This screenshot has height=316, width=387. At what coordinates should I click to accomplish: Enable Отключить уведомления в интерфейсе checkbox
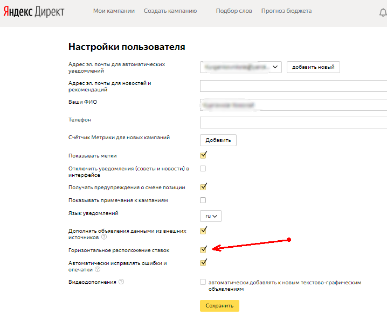(x=203, y=169)
